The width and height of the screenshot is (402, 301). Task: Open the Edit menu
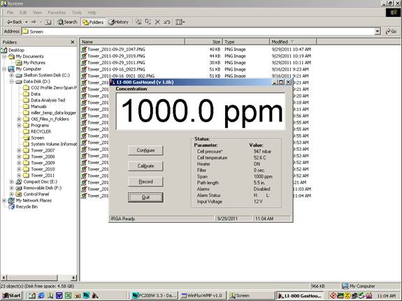[23, 13]
